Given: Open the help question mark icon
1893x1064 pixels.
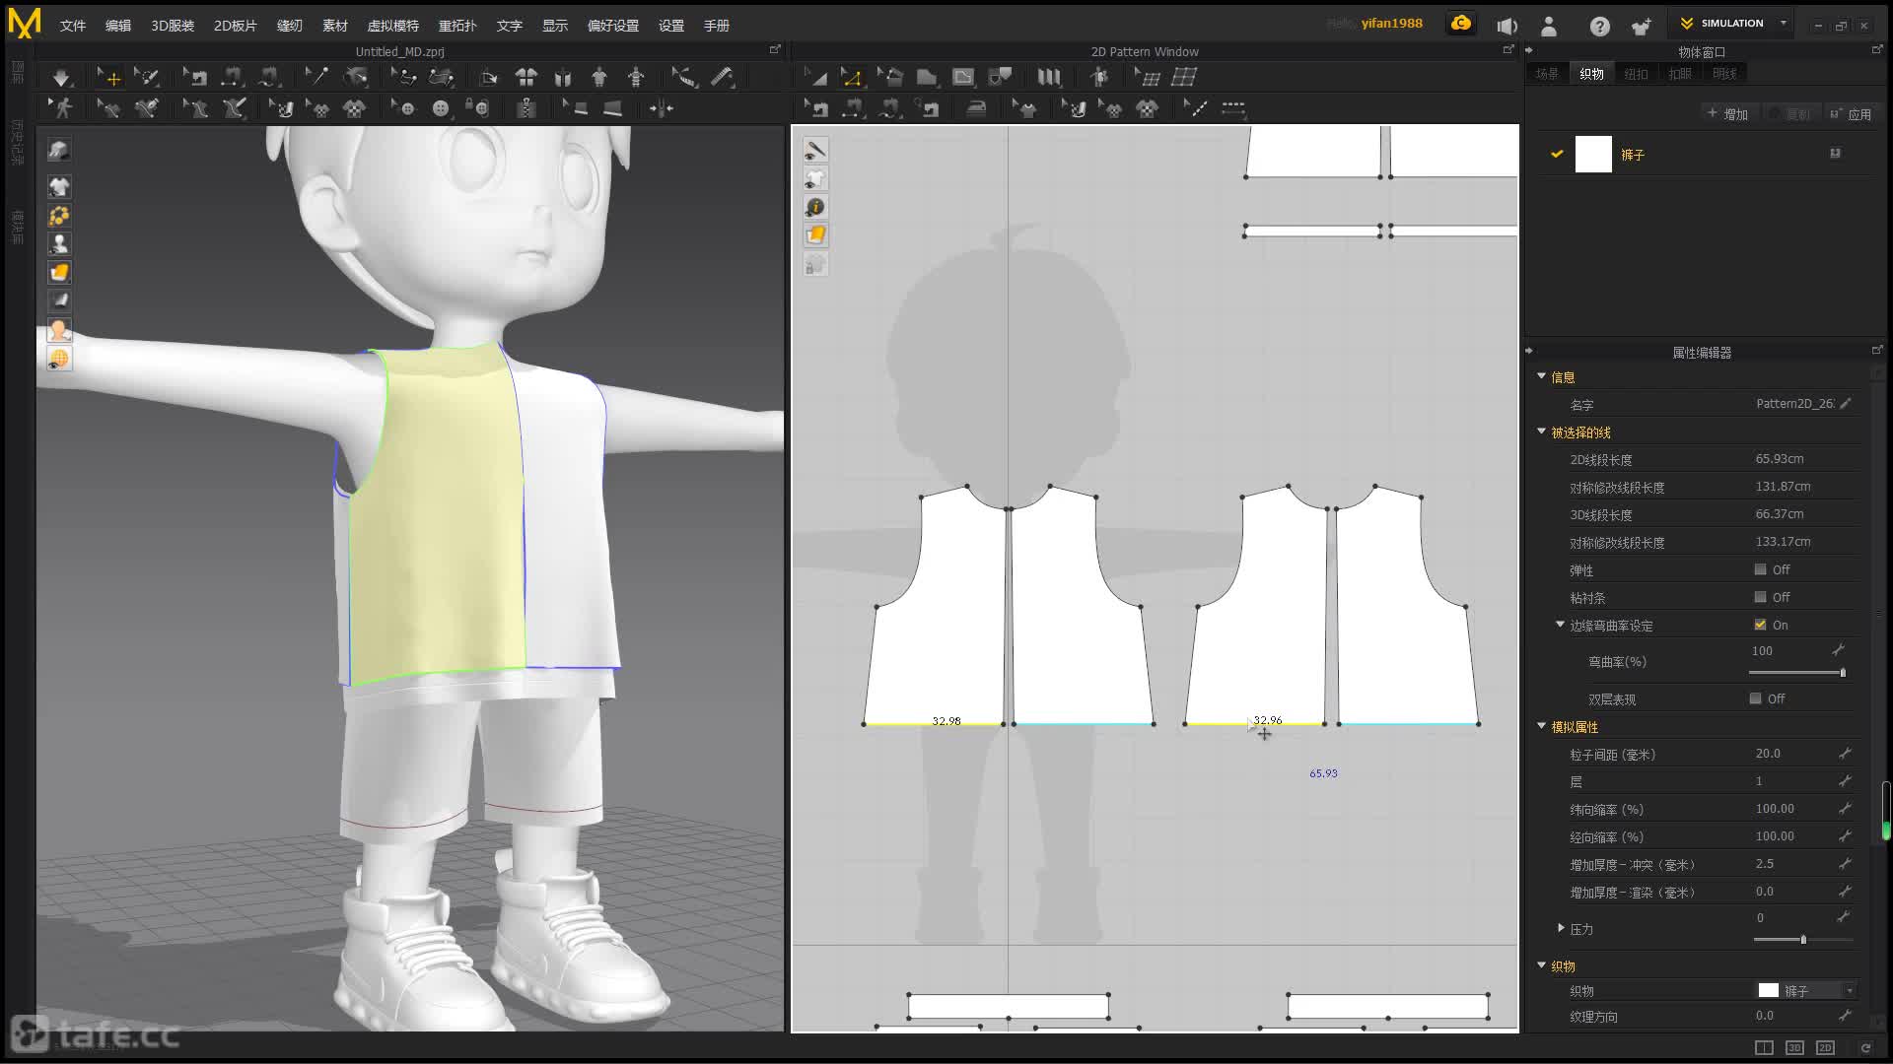Looking at the screenshot, I should click(1599, 27).
